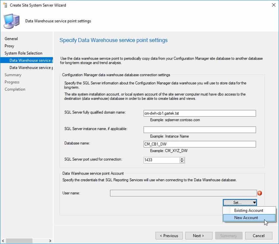Open the Proxy wizard page
This screenshot has height=244, width=279.
(9, 46)
